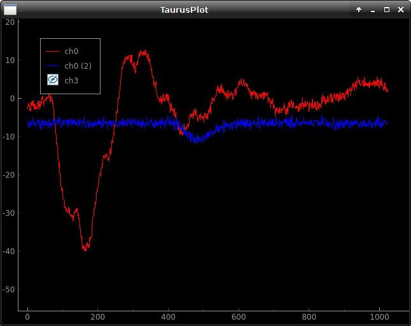Click the TaurusPlot title text
Viewport: 411px width, 326px height.
[184, 10]
